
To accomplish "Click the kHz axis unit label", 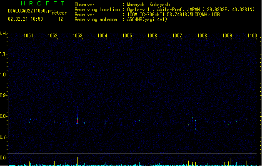I will coord(4,34).
